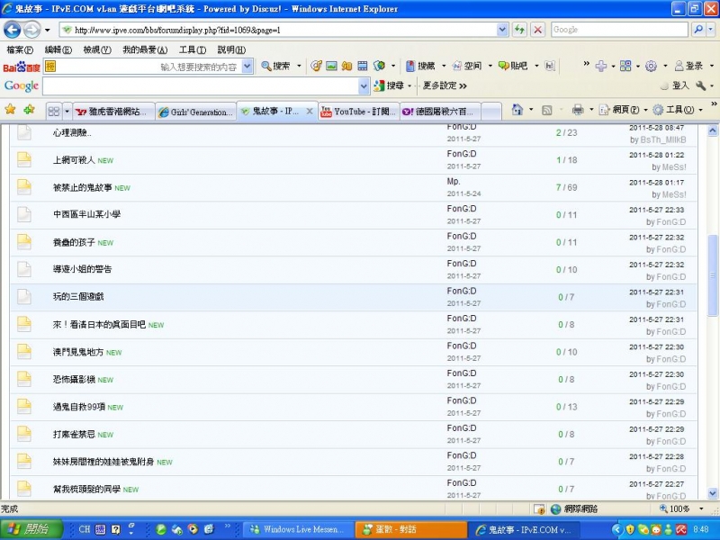Open the thread 被禁止的鬼故事
Image resolution: width=720 pixels, height=540 pixels.
(x=82, y=187)
